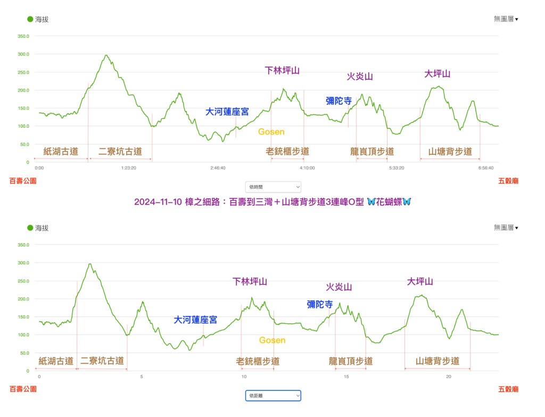Click green 海拔 legend dot in lower chart
The image size is (545, 417).
tap(30, 228)
